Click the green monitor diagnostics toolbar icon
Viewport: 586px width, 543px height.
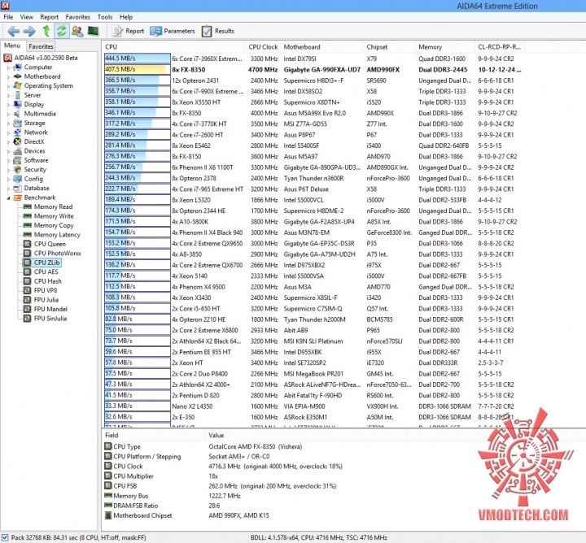coord(93,31)
